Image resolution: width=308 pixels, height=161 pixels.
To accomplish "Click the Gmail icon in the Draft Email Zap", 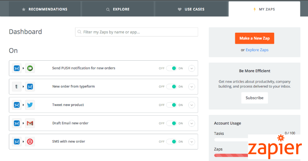I will click(30, 123).
